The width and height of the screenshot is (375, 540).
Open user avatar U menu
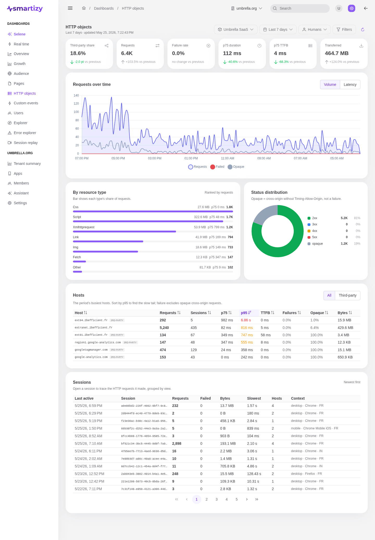[339, 8]
